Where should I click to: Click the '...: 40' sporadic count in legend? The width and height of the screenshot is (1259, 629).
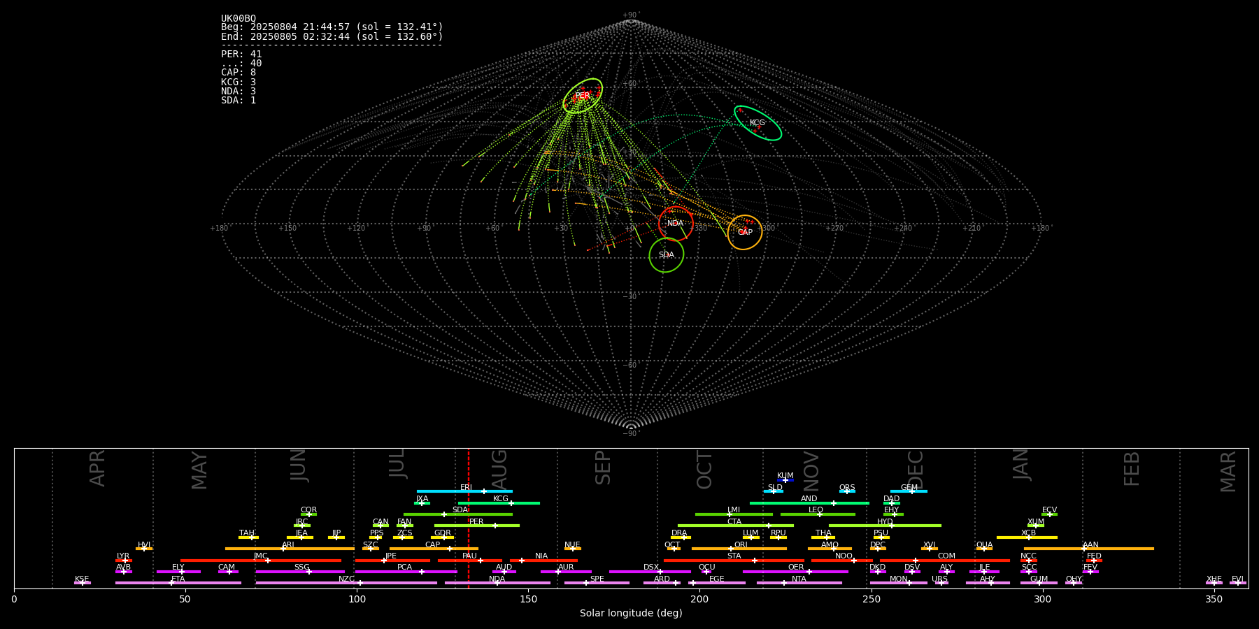[x=241, y=63]
